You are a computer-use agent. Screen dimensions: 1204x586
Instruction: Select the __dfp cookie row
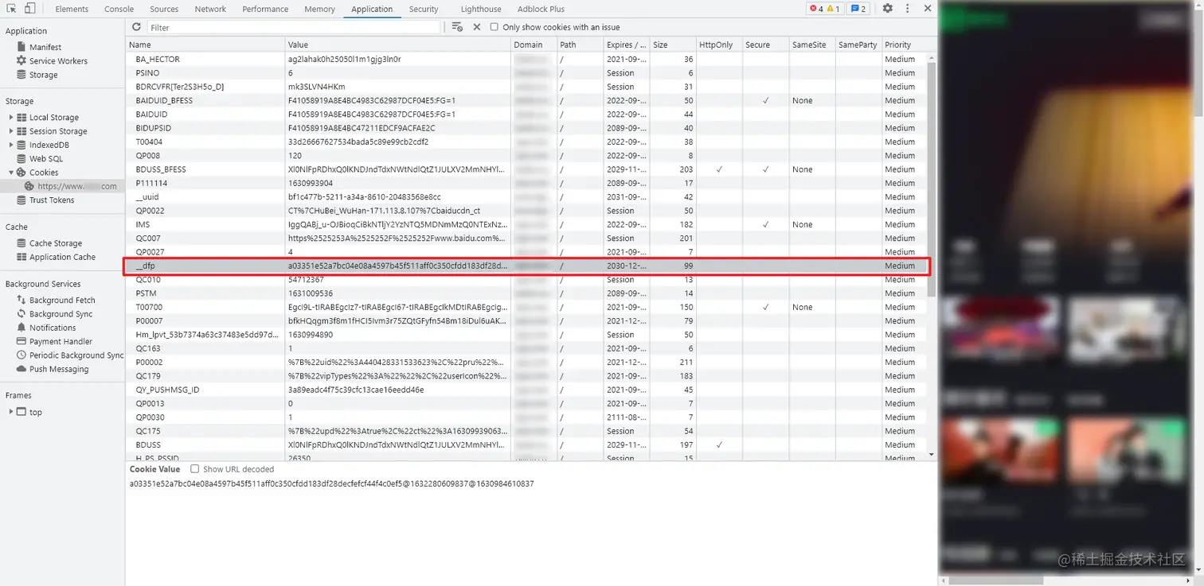pyautogui.click(x=526, y=266)
